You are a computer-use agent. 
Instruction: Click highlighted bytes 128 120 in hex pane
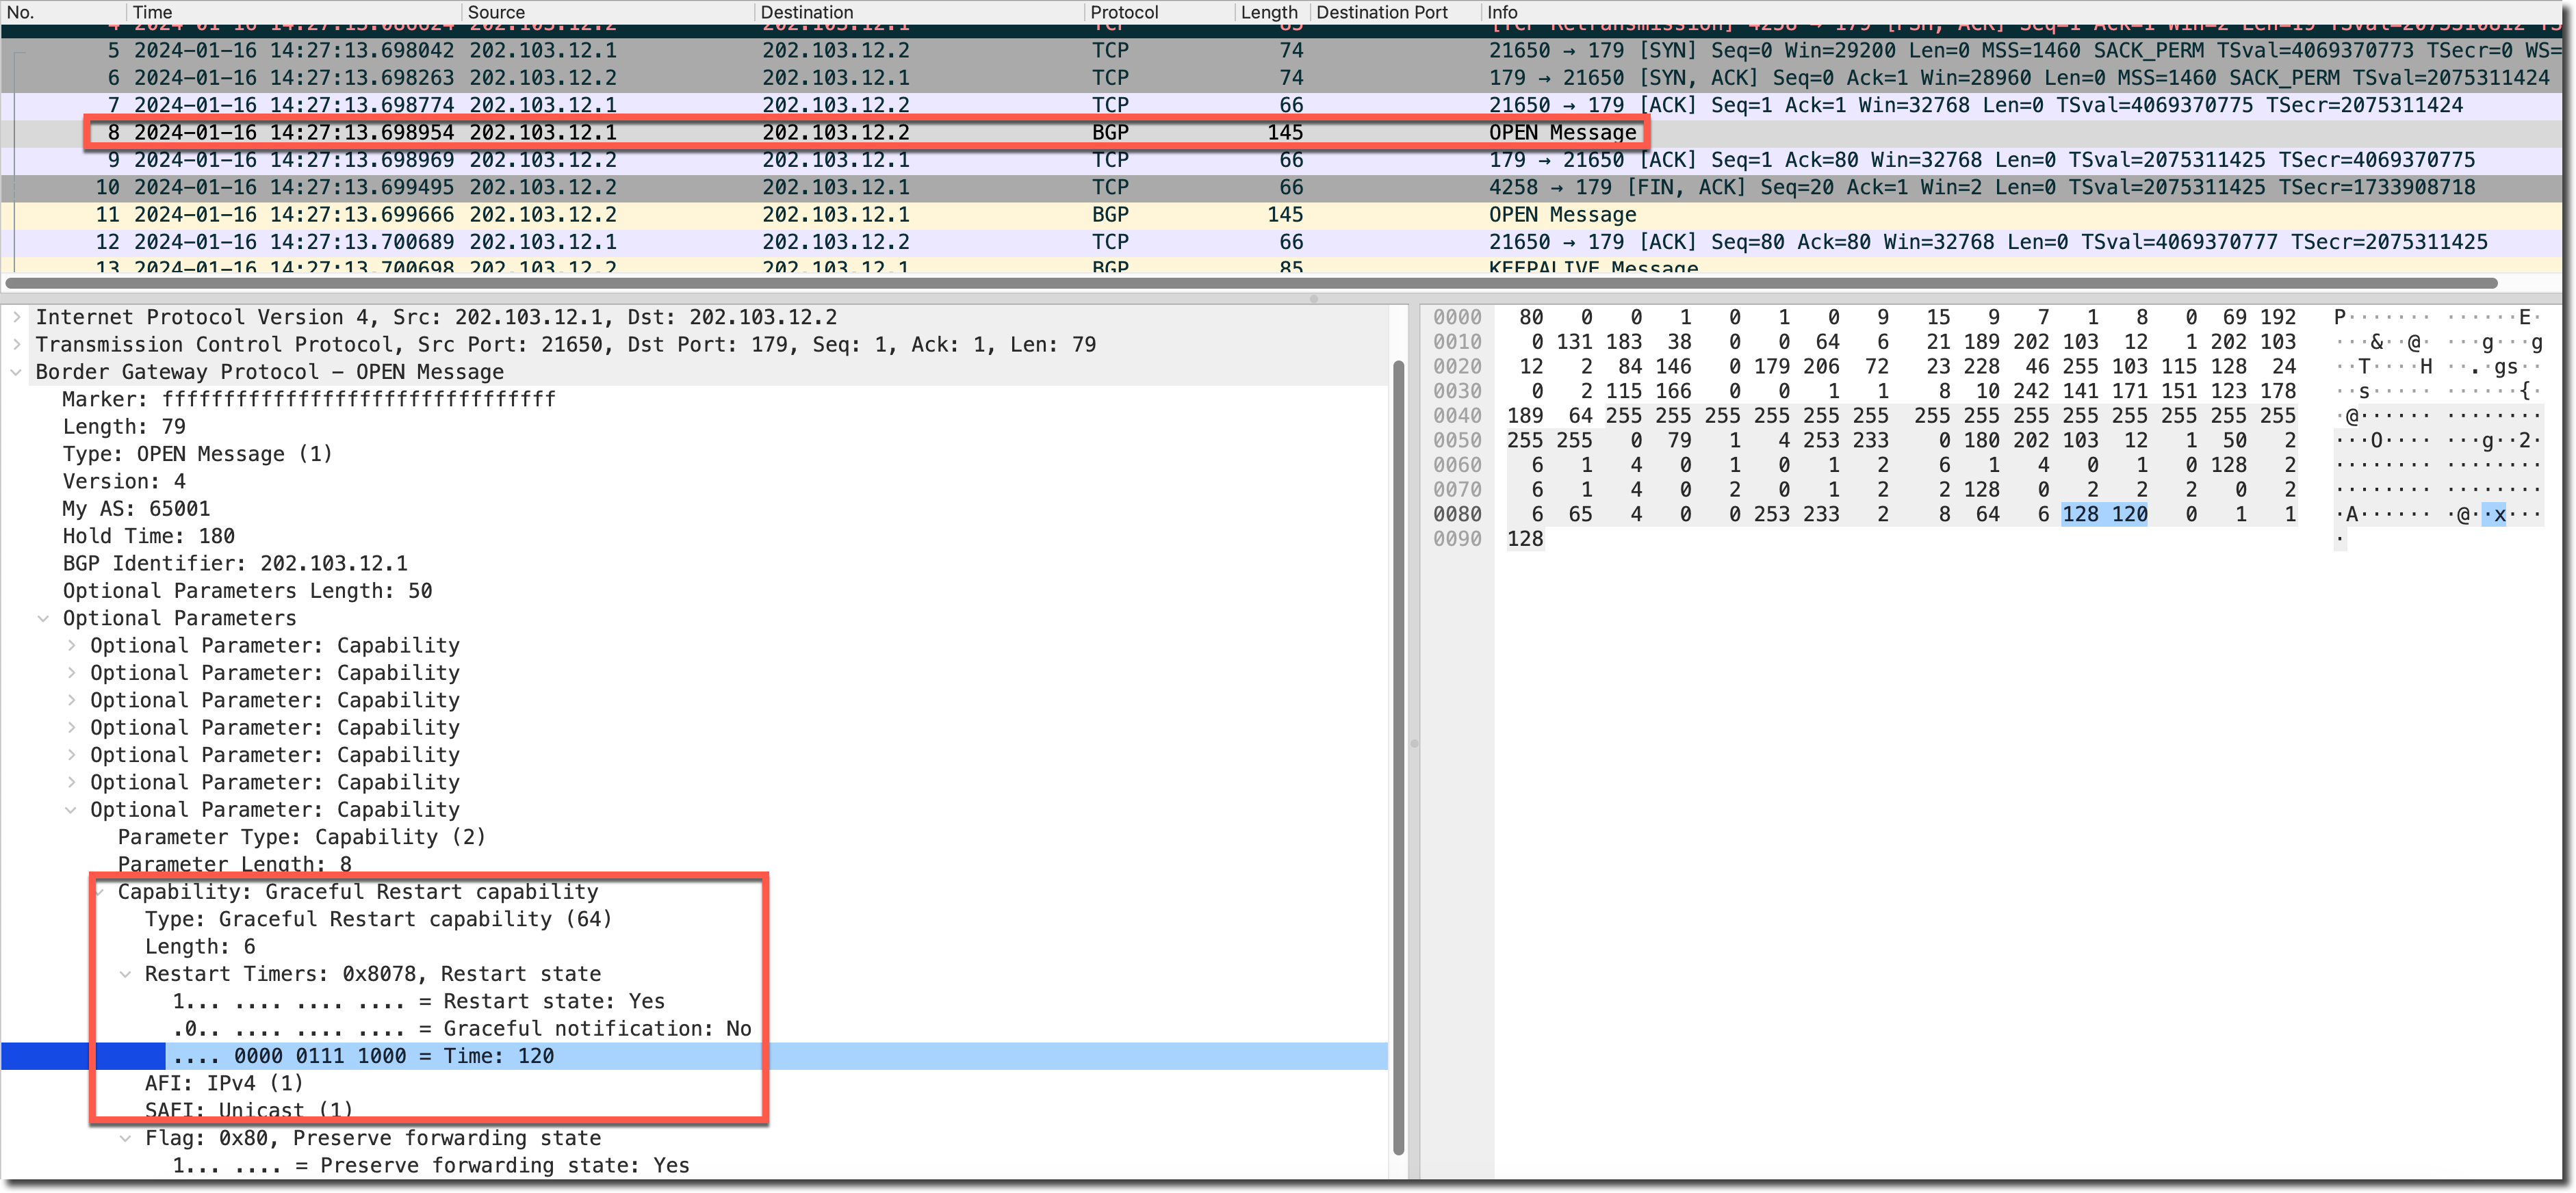tap(2104, 514)
